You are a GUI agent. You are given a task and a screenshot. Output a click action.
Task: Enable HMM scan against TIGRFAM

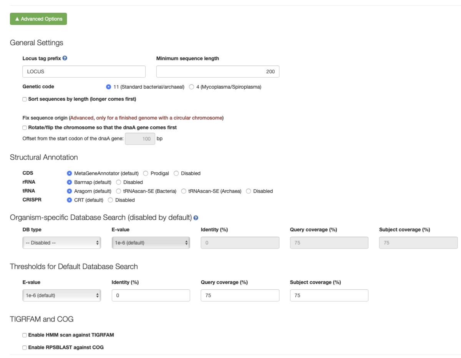click(25, 335)
